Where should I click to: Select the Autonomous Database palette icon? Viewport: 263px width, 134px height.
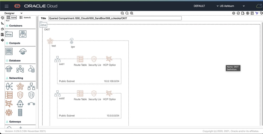9,69
